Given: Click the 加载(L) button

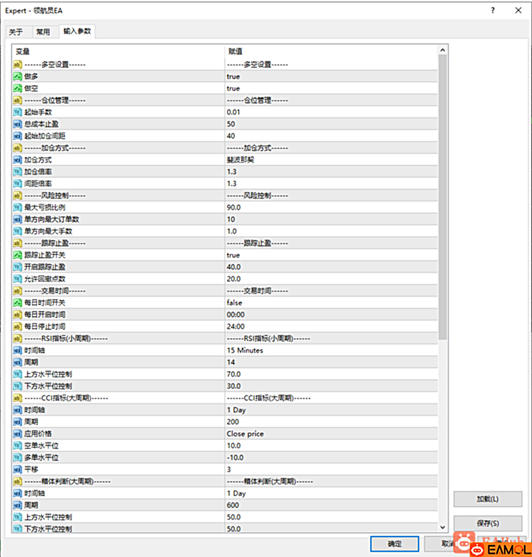Looking at the screenshot, I should tap(487, 499).
